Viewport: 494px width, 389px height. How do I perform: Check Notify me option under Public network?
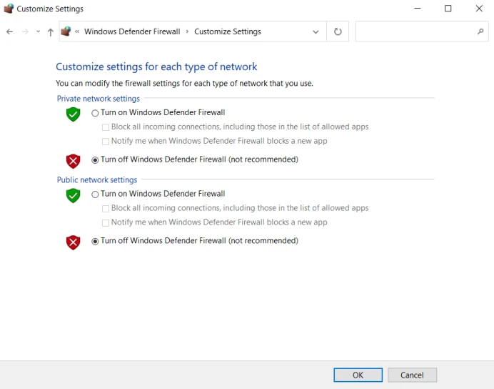click(106, 222)
